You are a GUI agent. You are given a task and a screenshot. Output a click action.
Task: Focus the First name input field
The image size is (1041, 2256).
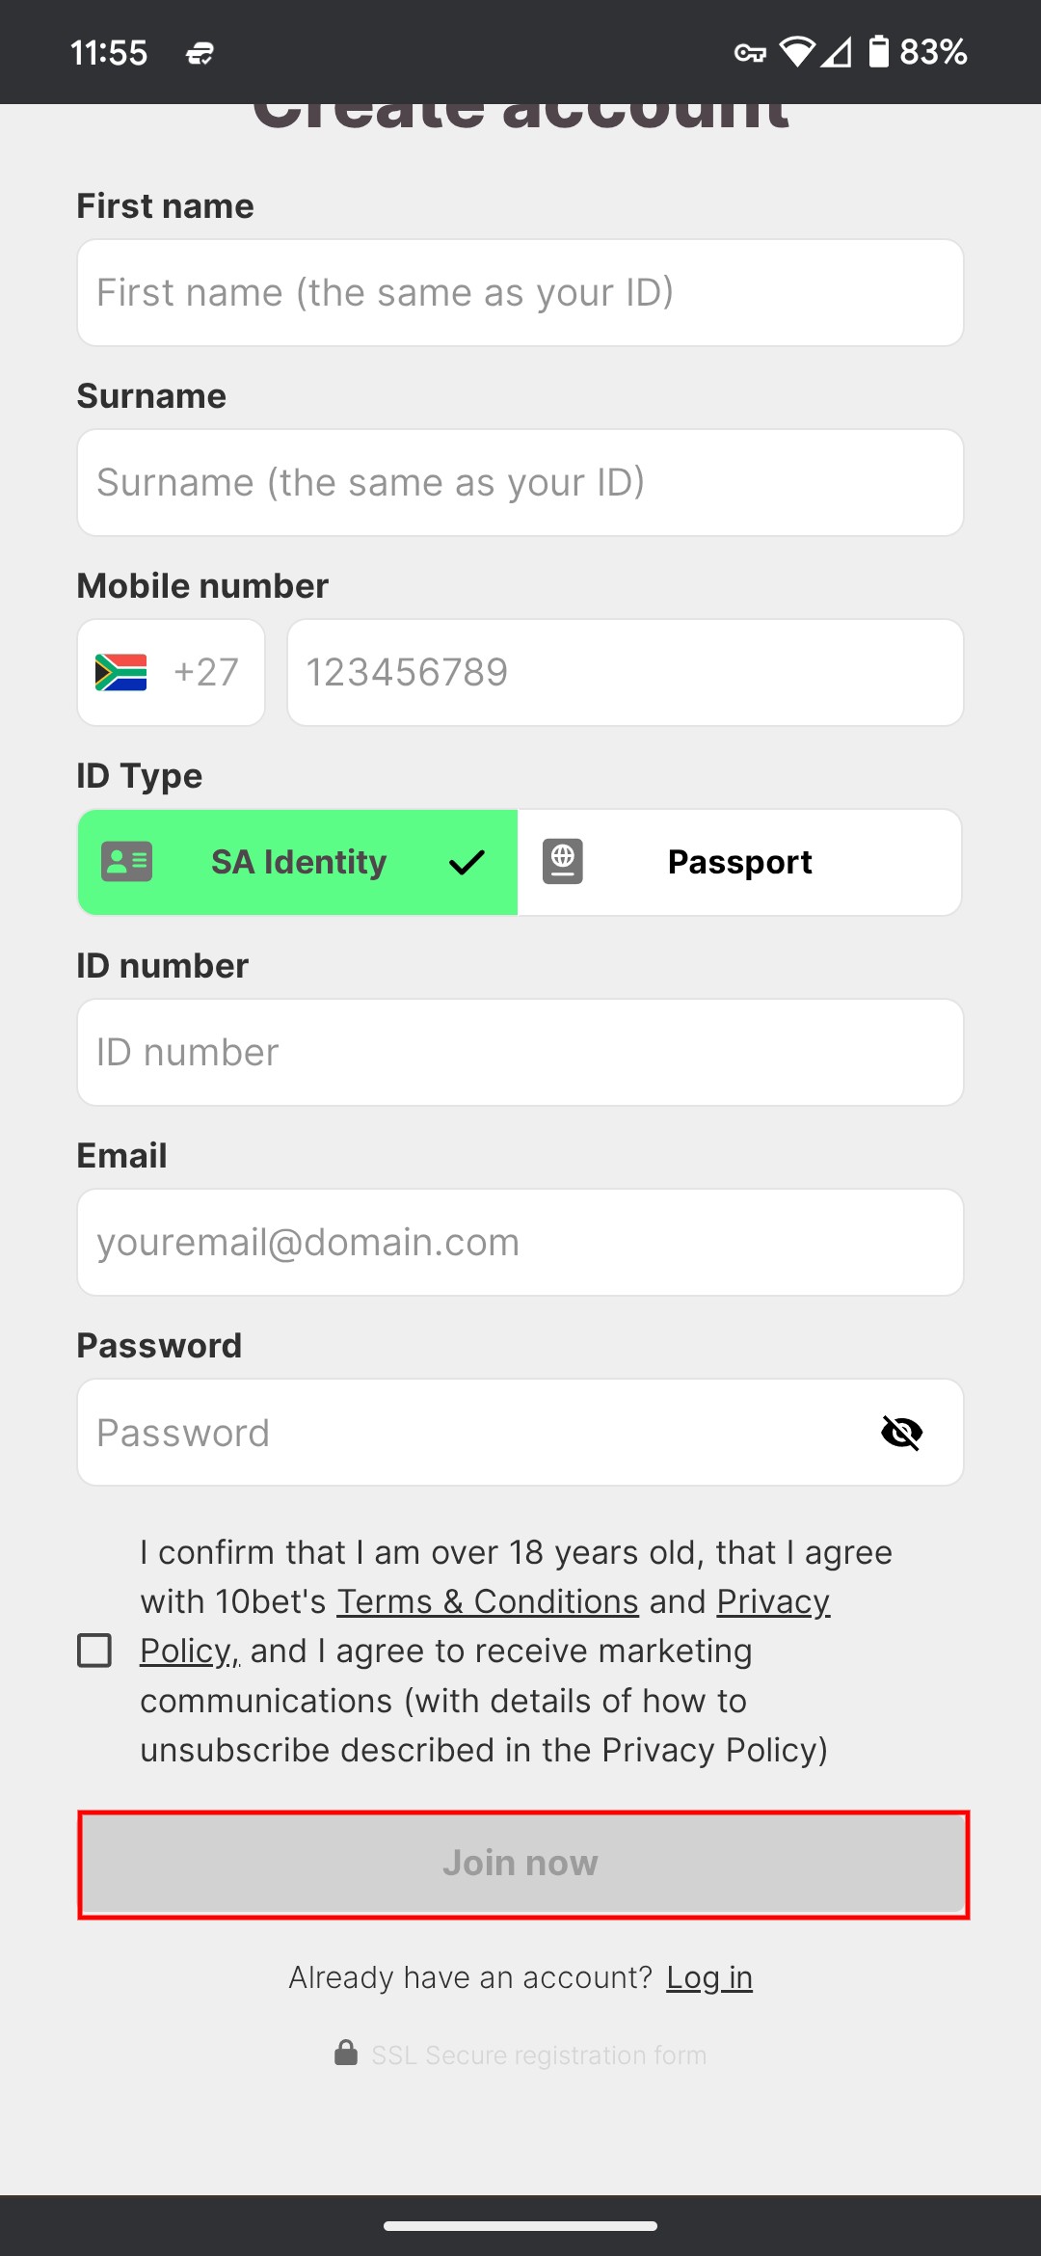pos(520,293)
